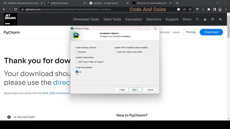Viewport: 230px width, 129px height.
Task: Open the Chrome three-dot menu
Action: pos(226,9)
